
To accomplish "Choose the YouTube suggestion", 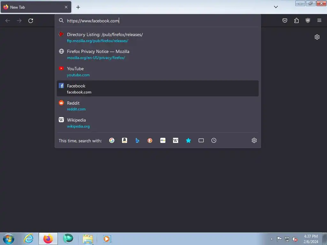I will pos(158,71).
